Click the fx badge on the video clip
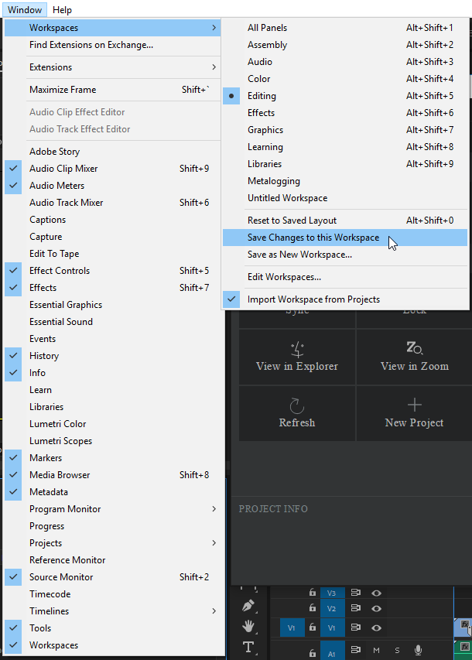The image size is (472, 660). [x=465, y=624]
